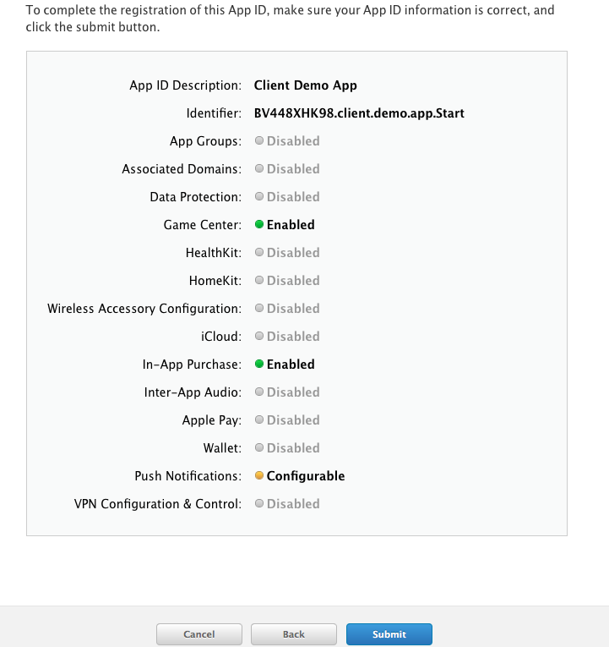Click gray status dot for Associated Domains

point(259,169)
